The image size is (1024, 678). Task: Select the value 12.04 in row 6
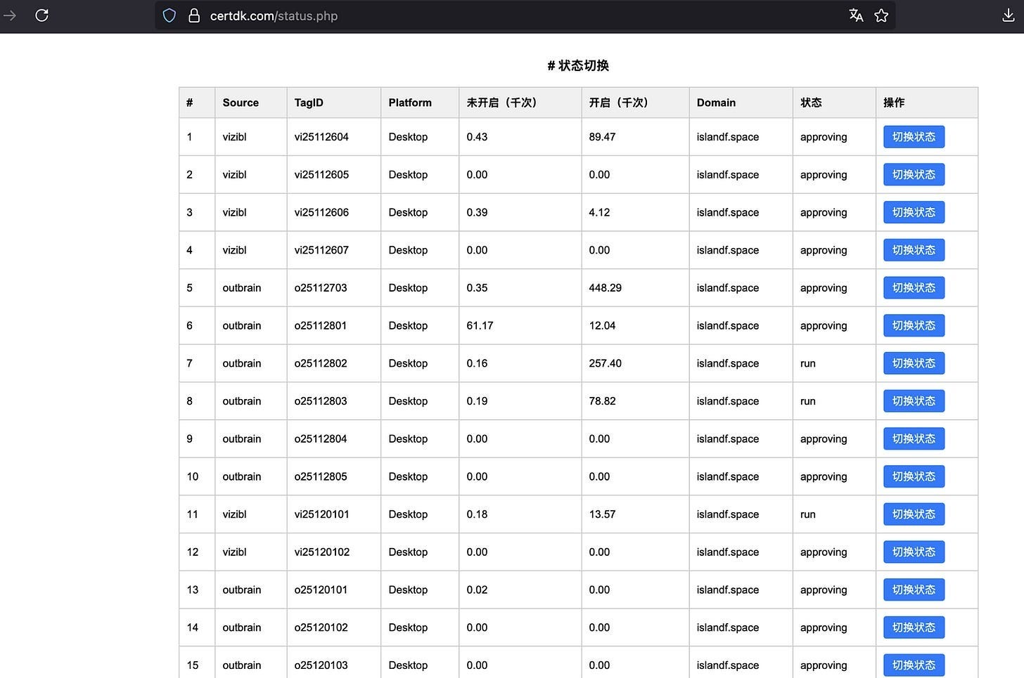[x=602, y=326]
